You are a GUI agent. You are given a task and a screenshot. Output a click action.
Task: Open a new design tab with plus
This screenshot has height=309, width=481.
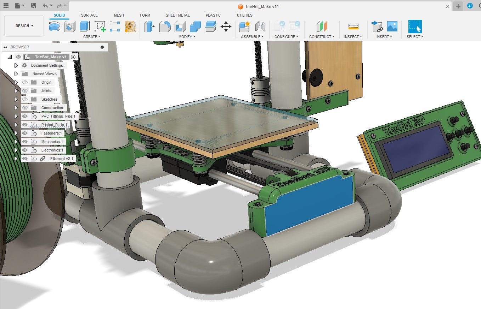pos(458,6)
